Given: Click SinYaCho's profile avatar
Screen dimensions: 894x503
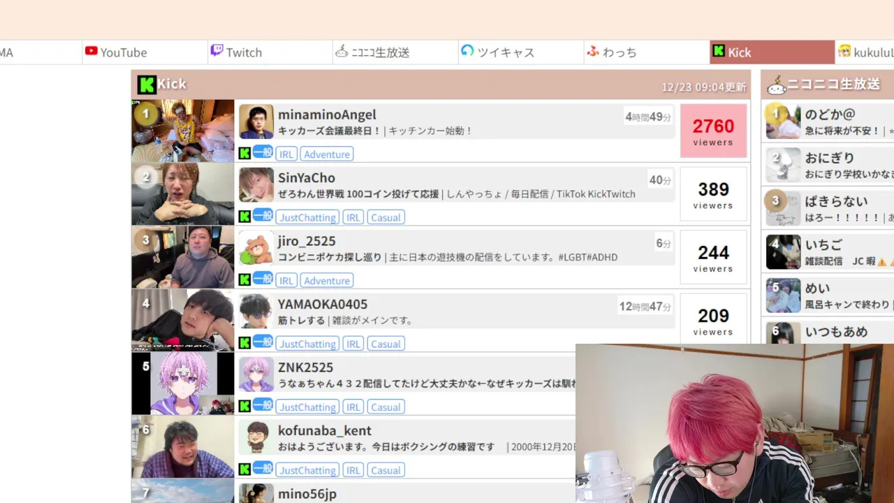Looking at the screenshot, I should click(256, 185).
